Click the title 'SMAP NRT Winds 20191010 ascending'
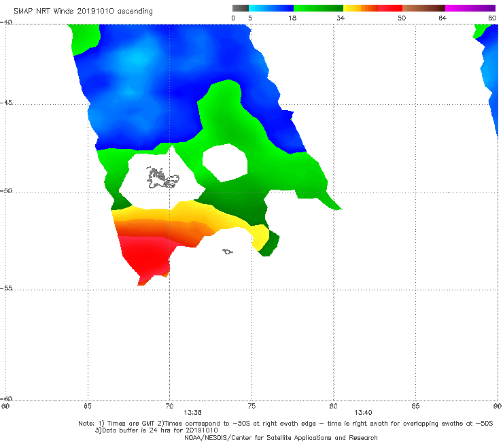This screenshot has height=442, width=503. pyautogui.click(x=83, y=12)
